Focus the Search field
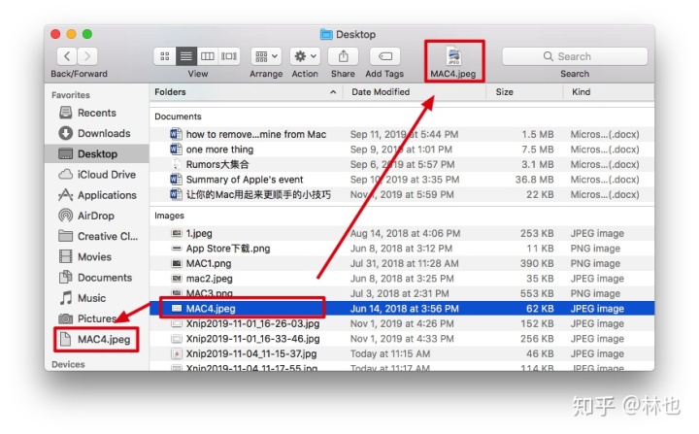This screenshot has width=699, height=434. 575,56
